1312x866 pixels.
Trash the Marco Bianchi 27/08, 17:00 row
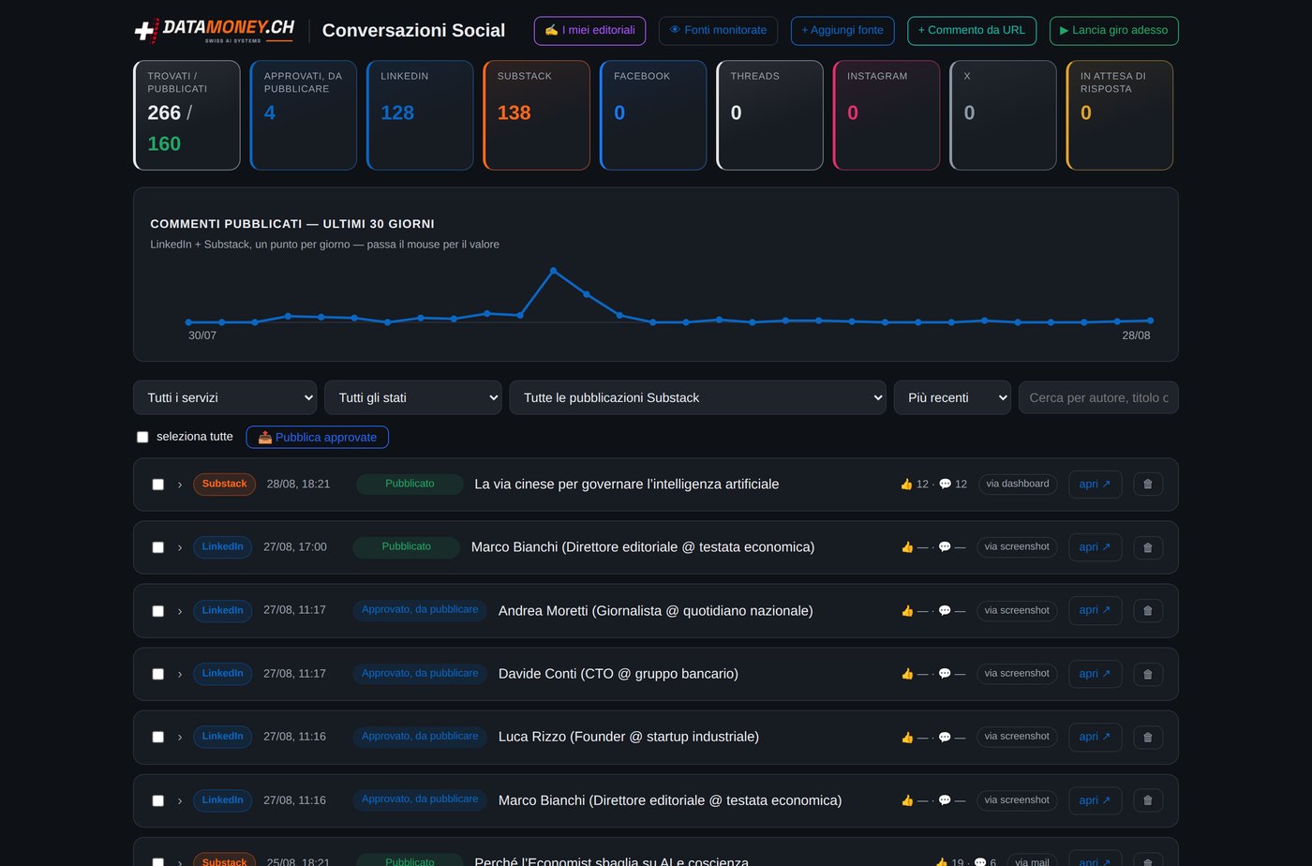click(x=1148, y=547)
